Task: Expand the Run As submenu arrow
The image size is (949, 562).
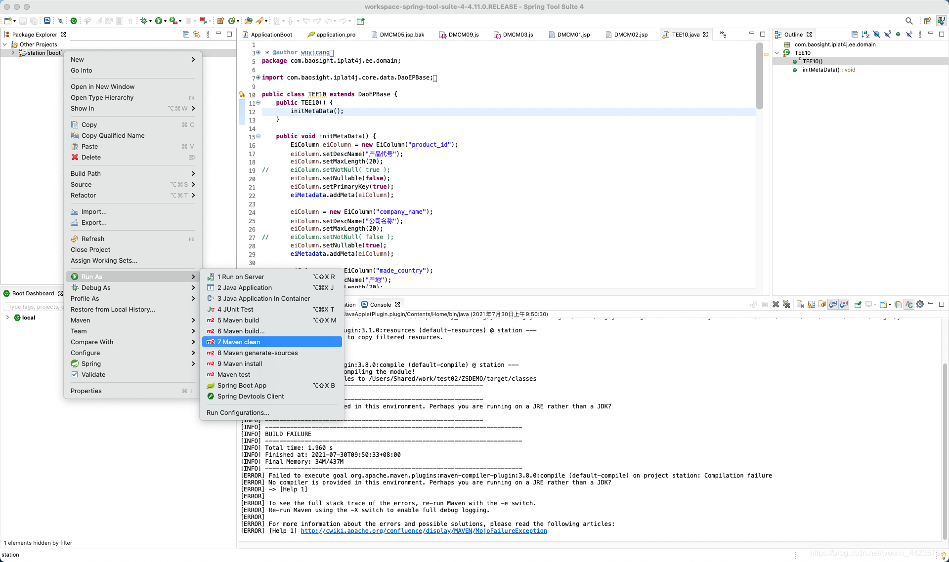Action: (x=193, y=277)
